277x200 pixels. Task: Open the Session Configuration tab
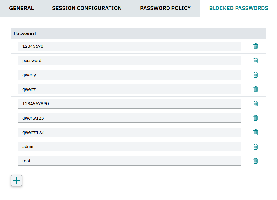coord(87,8)
